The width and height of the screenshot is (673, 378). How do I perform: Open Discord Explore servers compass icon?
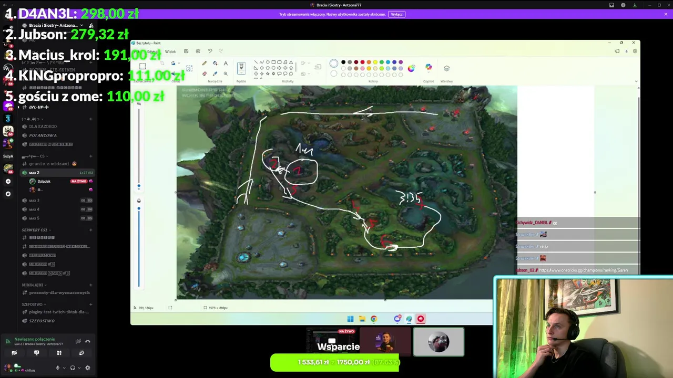(x=8, y=194)
